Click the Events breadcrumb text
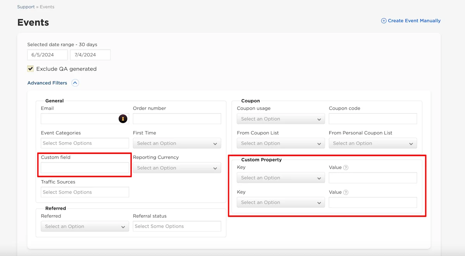 coord(47,7)
